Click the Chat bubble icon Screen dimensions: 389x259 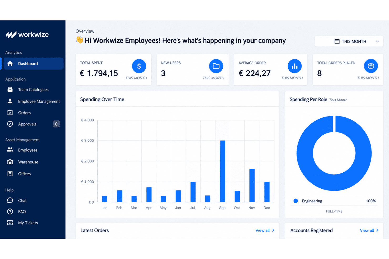10,200
